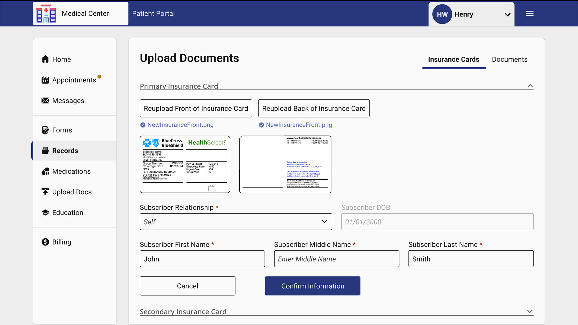Click the Messages envelope icon

(x=45, y=101)
